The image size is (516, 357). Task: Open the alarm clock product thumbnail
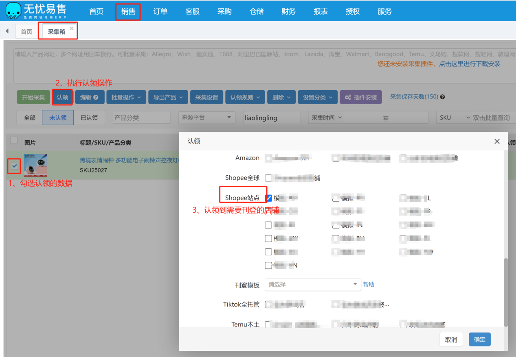[x=35, y=165]
